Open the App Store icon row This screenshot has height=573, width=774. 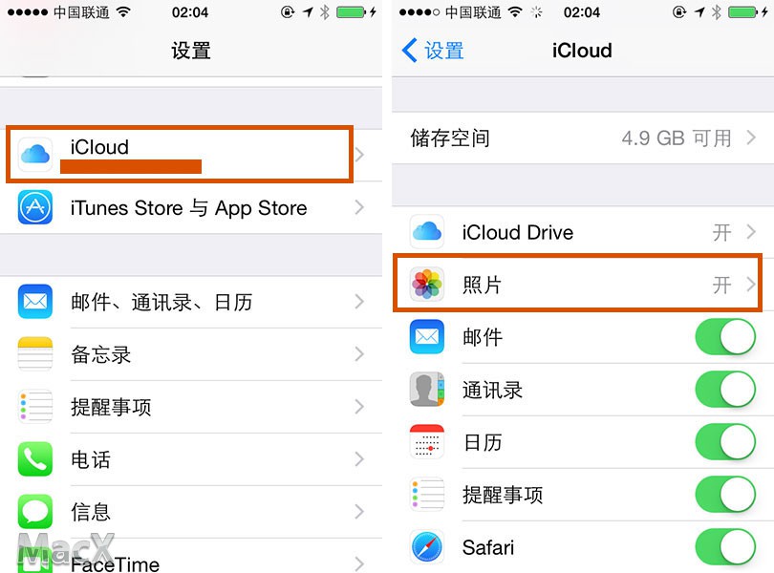pyautogui.click(x=191, y=208)
